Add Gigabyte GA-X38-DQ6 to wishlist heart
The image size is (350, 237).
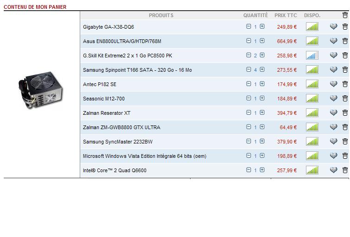[333, 27]
